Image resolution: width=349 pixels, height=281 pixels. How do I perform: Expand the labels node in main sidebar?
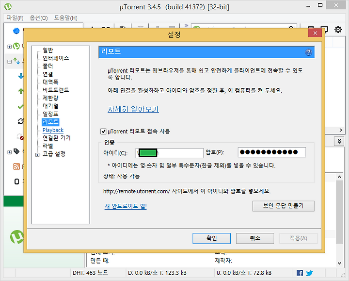point(9,152)
